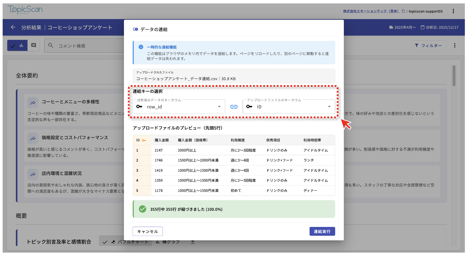
Task: Click the 購入金額 column header
Action: [162, 140]
